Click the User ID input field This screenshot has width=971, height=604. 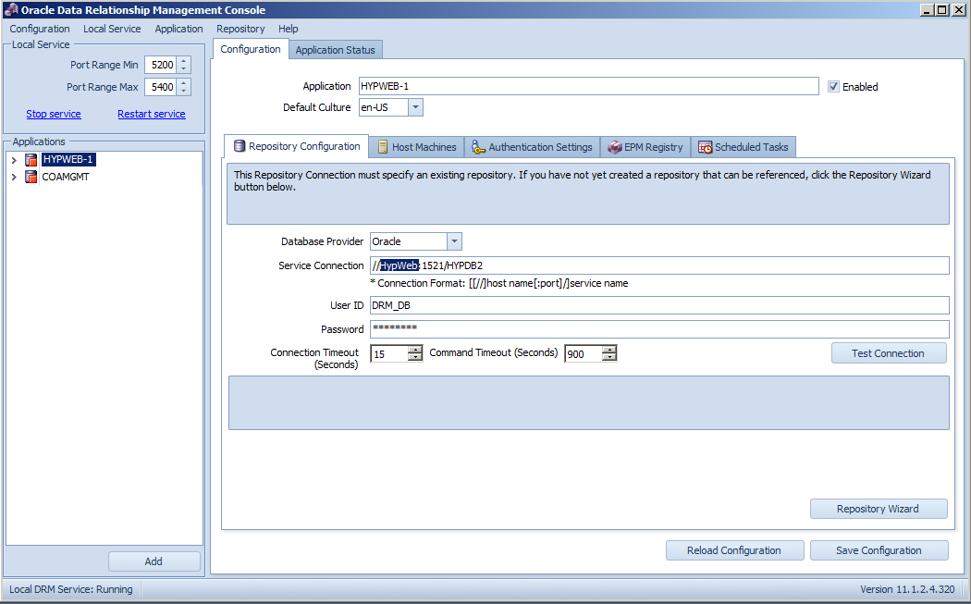pos(658,305)
